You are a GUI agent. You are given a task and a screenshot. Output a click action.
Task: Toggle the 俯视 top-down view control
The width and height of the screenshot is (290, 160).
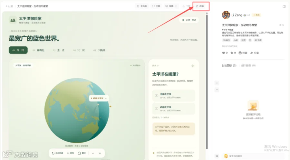click(71, 153)
